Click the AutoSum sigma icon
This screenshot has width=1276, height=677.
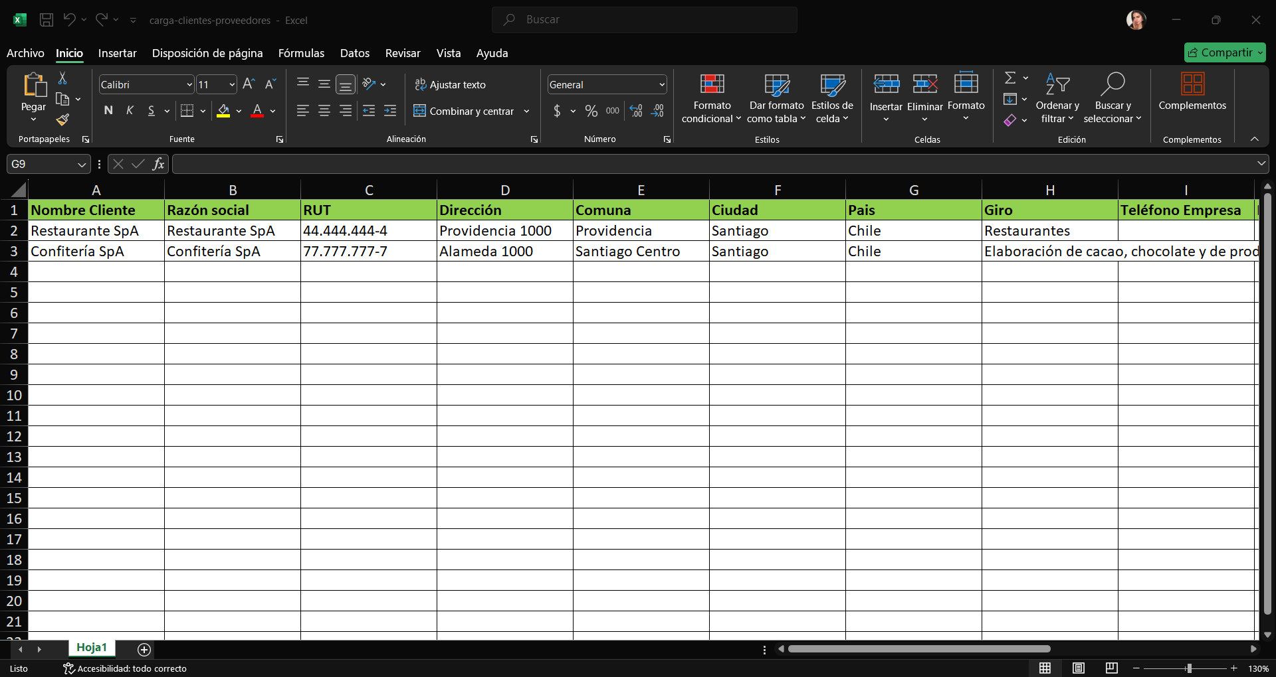[x=1010, y=78]
